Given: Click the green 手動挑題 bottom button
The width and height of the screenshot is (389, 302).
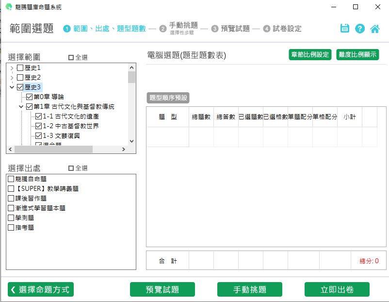Looking at the screenshot, I should tap(250, 289).
